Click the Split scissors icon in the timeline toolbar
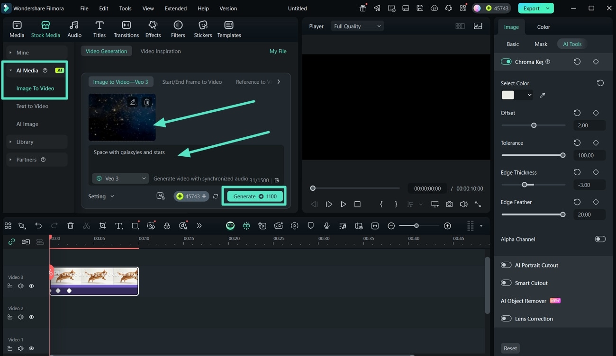The image size is (616, 356). (x=87, y=226)
